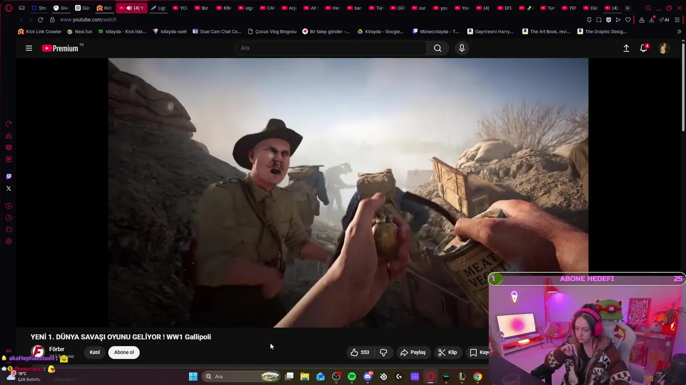Open File Explorer from taskbar

[304, 376]
